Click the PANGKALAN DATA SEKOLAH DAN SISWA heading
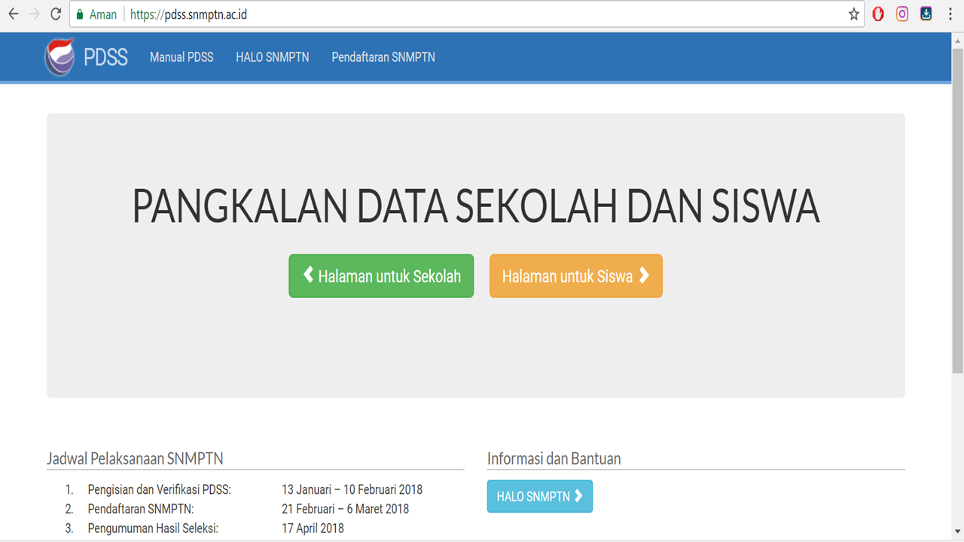 click(476, 207)
